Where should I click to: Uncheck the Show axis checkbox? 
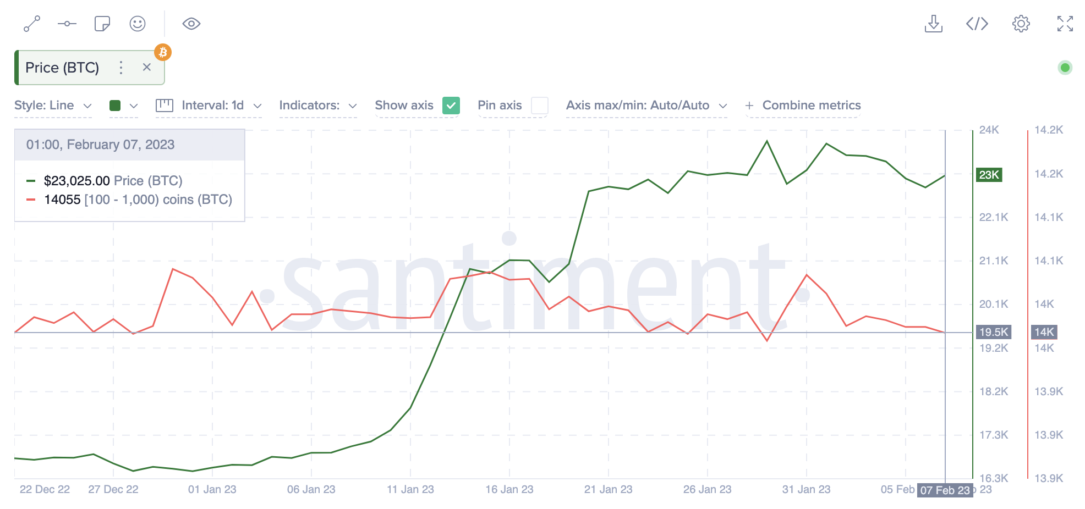pyautogui.click(x=450, y=105)
